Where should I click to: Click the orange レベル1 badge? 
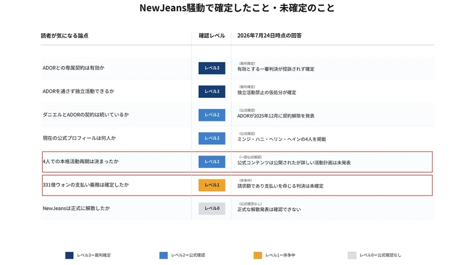[212, 185]
